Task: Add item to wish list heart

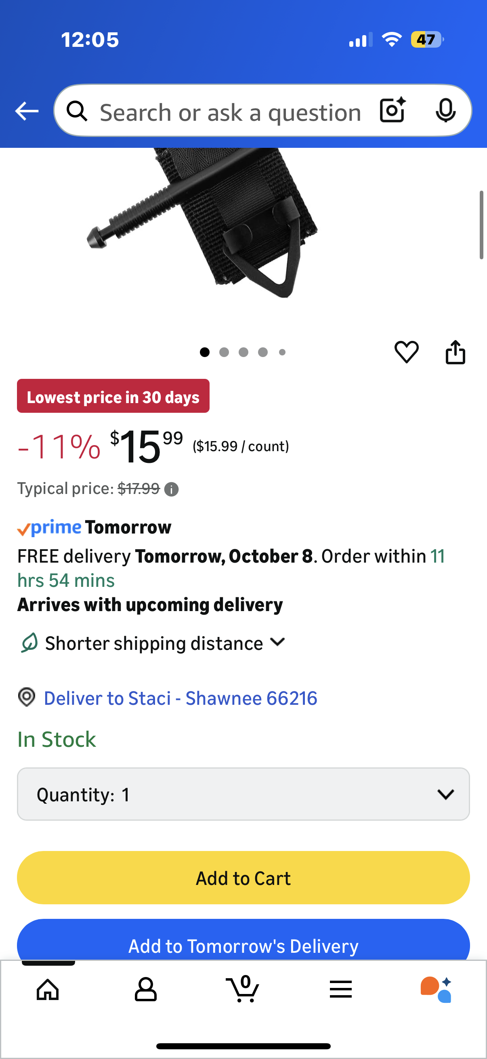Action: tap(407, 352)
